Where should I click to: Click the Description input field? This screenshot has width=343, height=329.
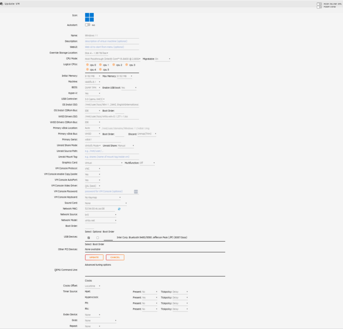[112, 41]
